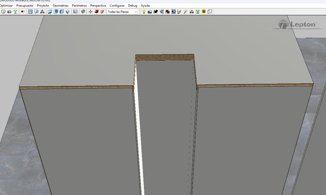This screenshot has height=195, width=326.
Task: Open the Perspectiva menu
Action: click(98, 6)
